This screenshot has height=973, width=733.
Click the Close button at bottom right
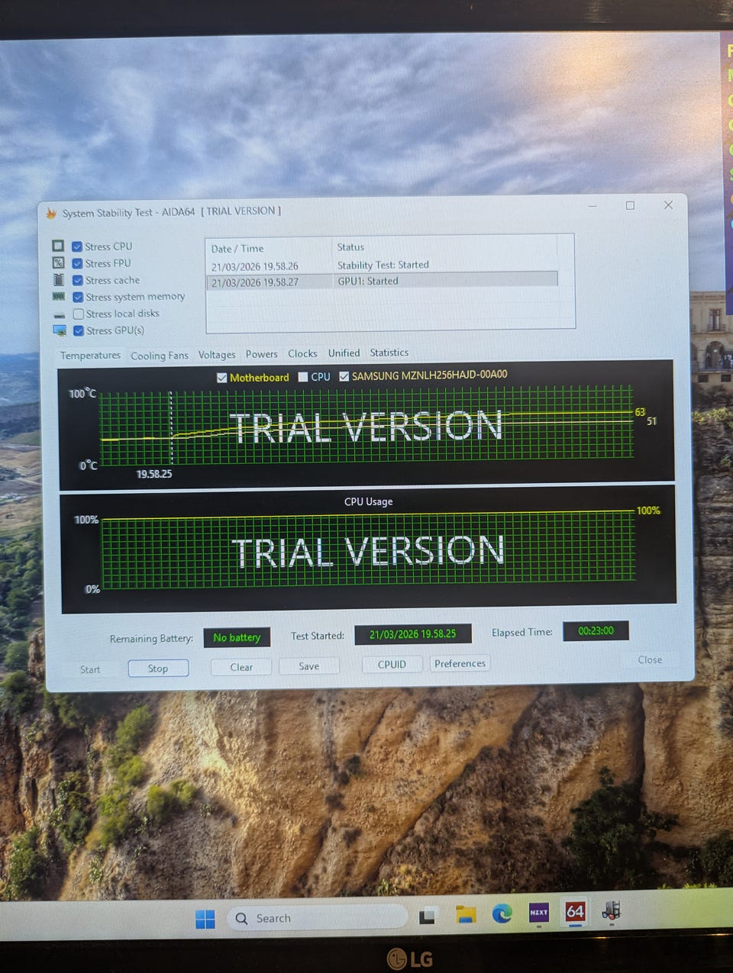650,660
